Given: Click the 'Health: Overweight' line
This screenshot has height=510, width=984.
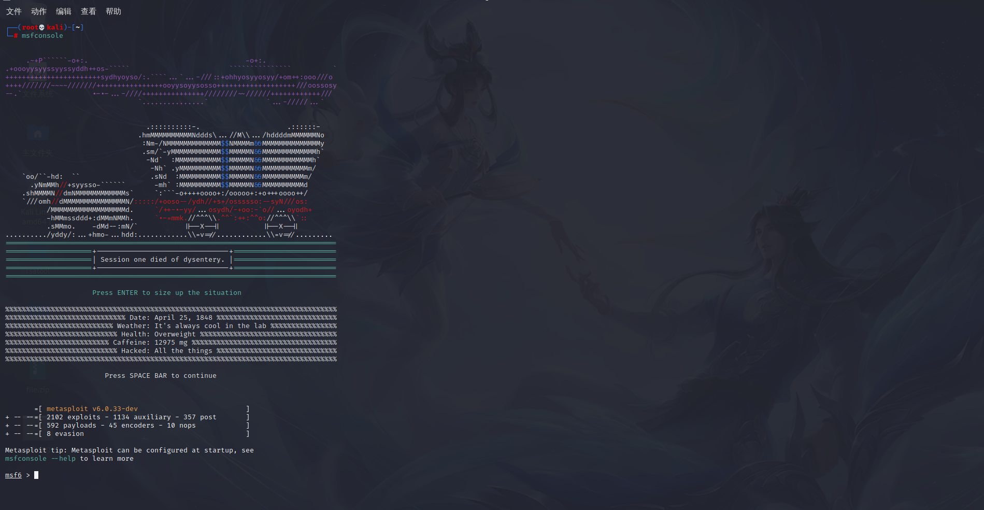Looking at the screenshot, I should point(159,334).
